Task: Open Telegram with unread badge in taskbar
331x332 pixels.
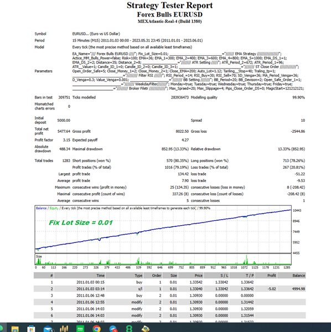Action: [x=113, y=329]
